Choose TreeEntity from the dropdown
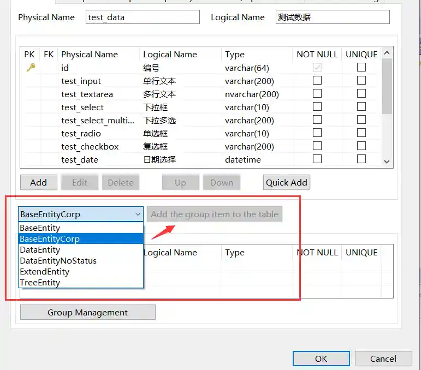 tap(81, 283)
